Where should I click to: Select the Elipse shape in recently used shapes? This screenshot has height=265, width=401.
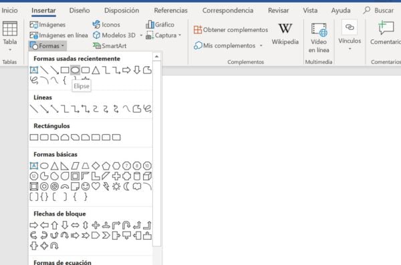click(75, 70)
